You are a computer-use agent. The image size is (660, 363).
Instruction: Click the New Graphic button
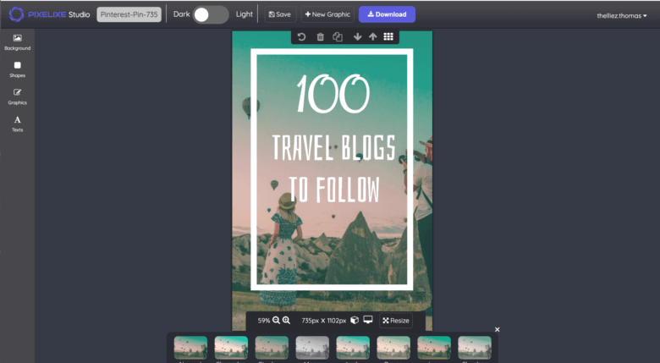(327, 14)
